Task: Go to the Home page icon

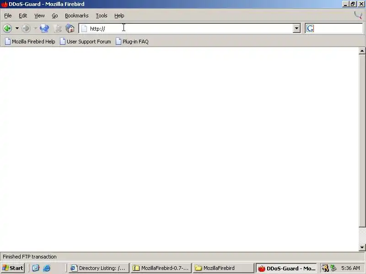Action: click(70, 28)
